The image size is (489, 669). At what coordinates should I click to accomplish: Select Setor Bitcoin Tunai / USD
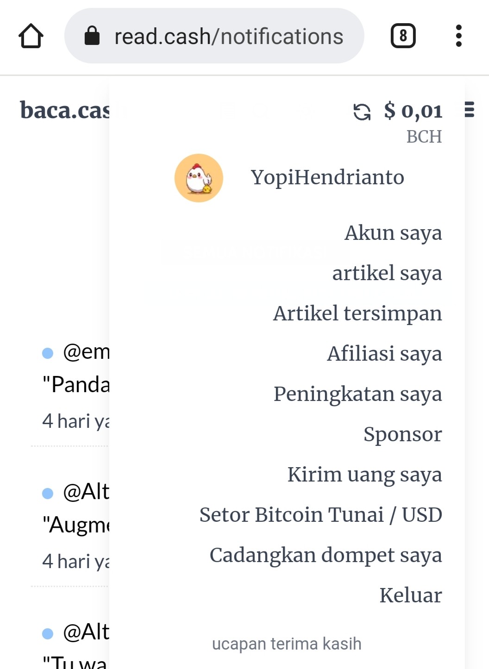pos(321,515)
